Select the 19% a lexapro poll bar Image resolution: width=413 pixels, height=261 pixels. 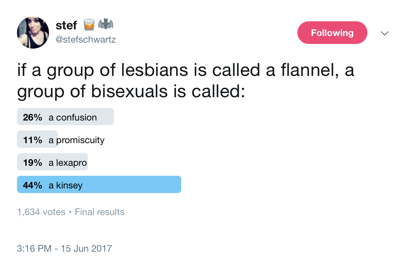point(52,162)
